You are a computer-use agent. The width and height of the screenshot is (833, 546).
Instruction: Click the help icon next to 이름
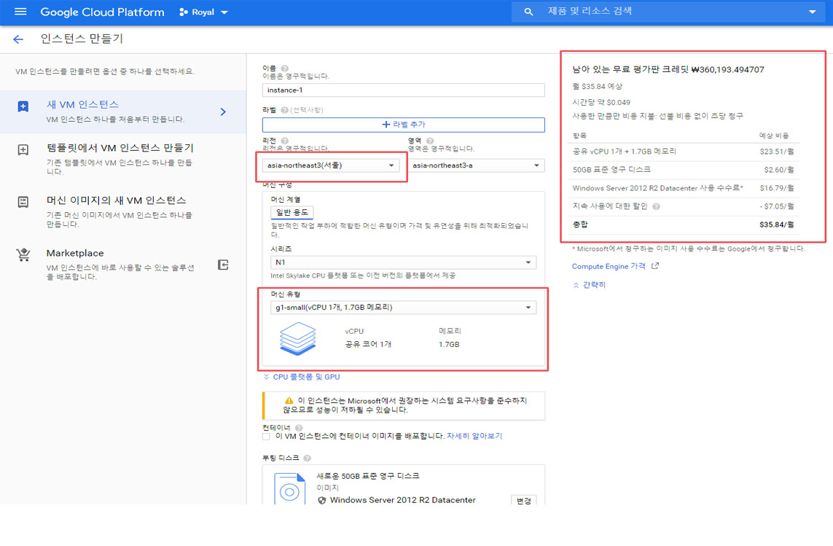click(285, 69)
